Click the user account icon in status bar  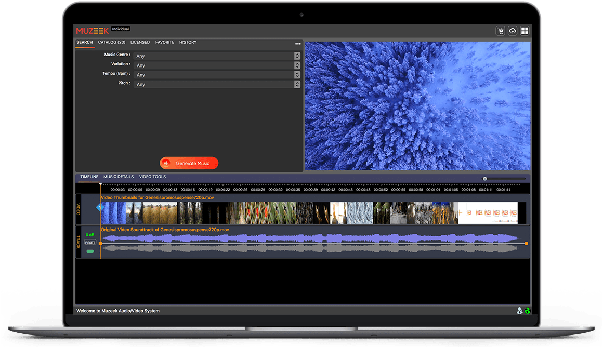point(520,311)
